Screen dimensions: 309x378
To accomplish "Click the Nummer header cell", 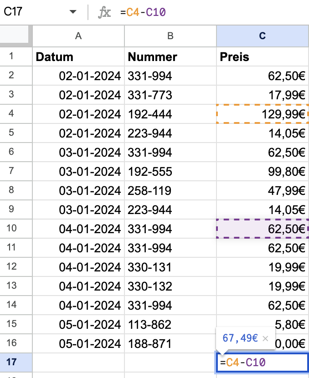I will [170, 56].
